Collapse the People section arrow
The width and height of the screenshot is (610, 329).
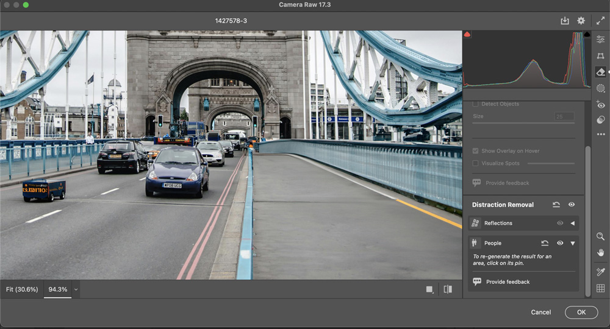pyautogui.click(x=573, y=243)
